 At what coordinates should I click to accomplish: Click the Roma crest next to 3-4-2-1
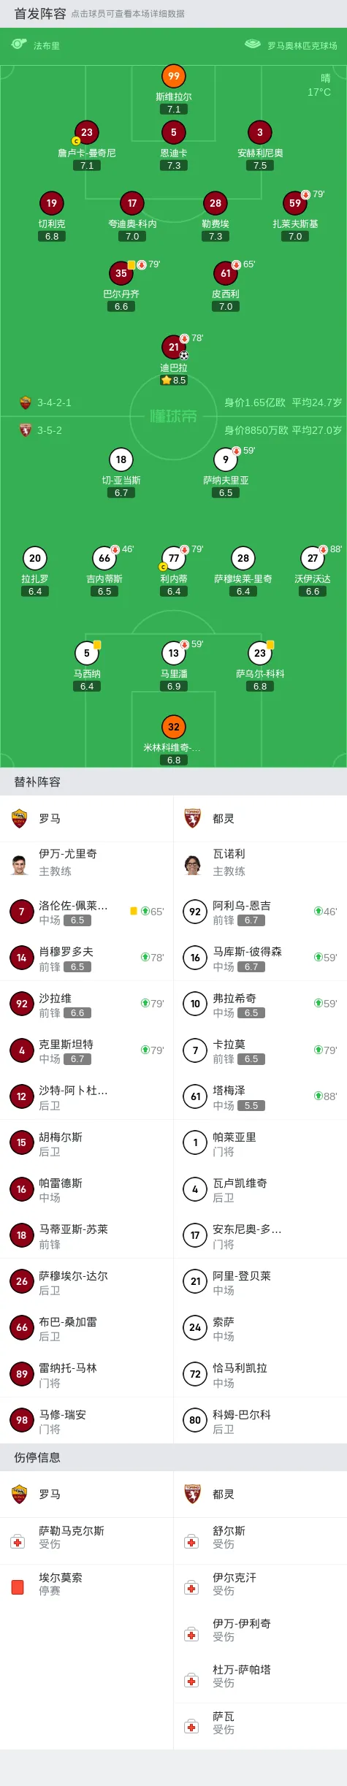[x=26, y=402]
